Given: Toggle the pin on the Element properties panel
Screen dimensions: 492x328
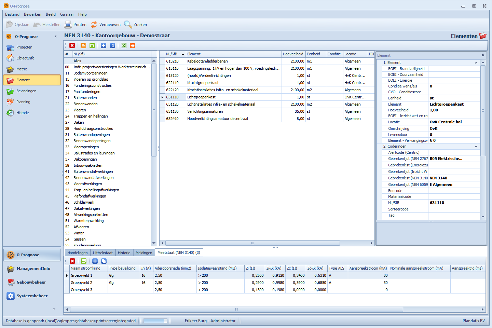Looking at the screenshot, I should pos(483,55).
